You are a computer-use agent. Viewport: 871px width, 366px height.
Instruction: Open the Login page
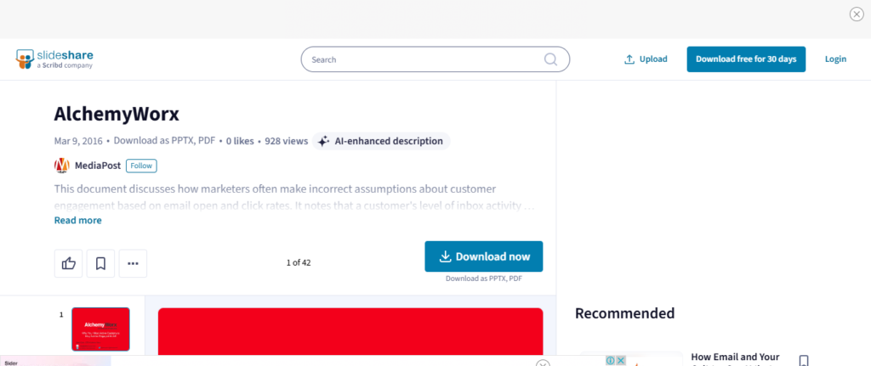coord(835,59)
